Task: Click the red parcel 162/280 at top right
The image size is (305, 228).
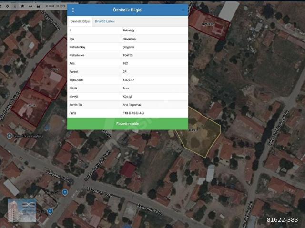Action: [x=209, y=24]
